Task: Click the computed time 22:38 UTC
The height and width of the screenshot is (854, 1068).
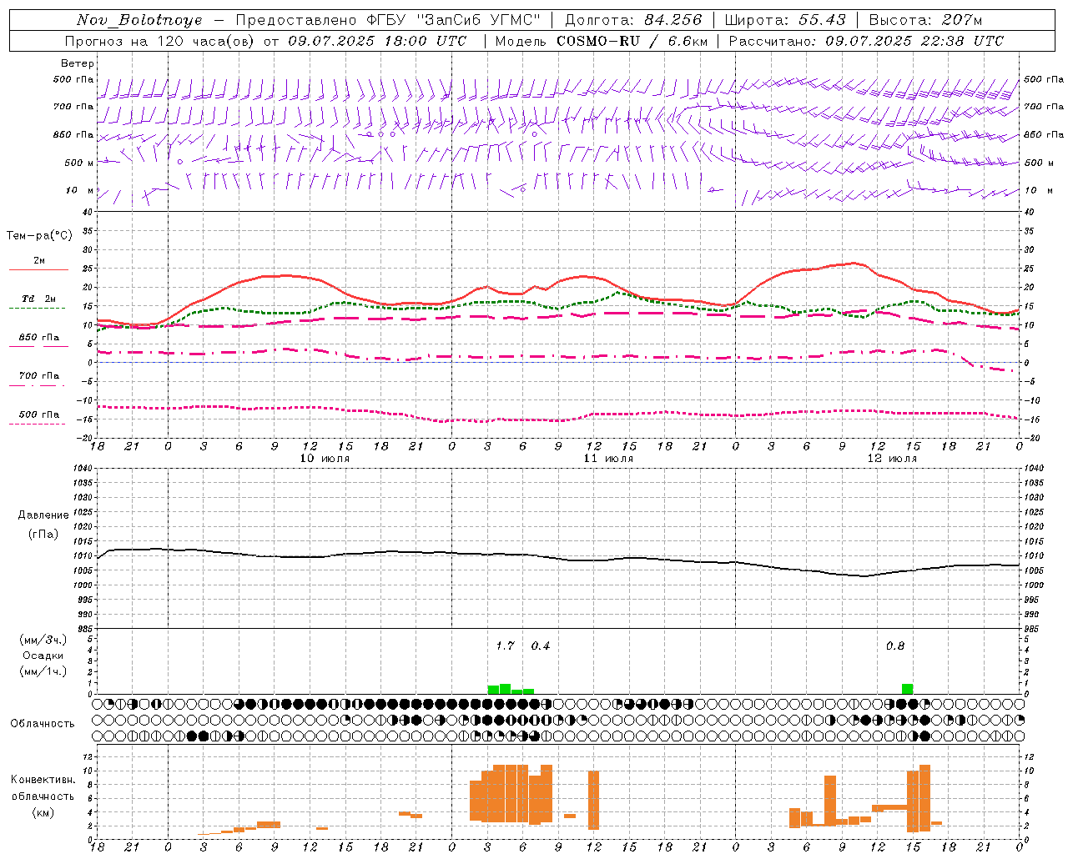Action: (x=956, y=41)
